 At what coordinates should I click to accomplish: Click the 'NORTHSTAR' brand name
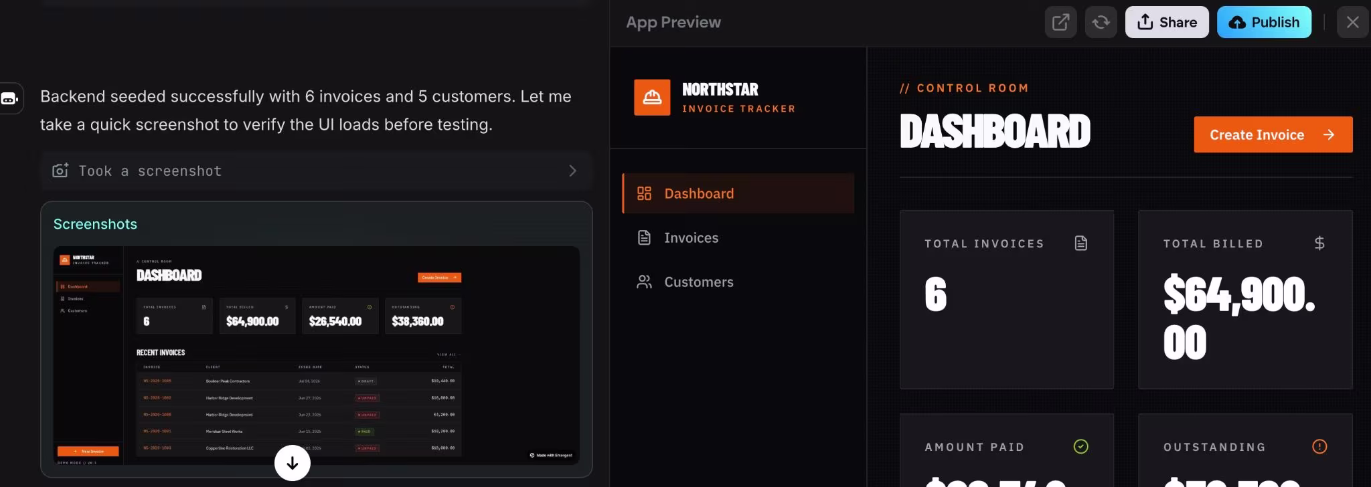coord(720,90)
